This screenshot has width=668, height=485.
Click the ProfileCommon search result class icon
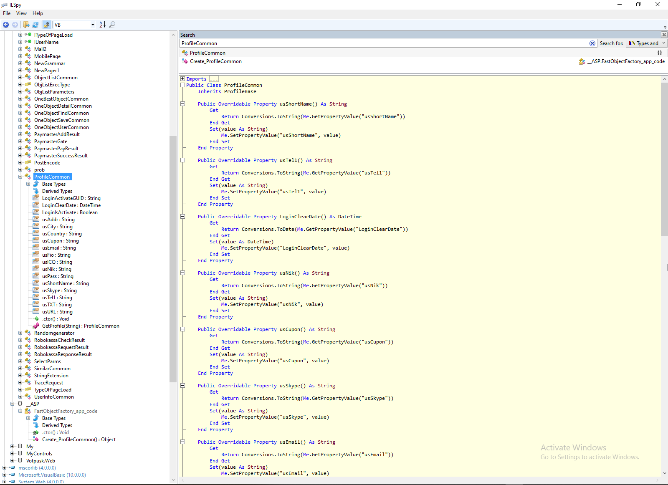pyautogui.click(x=185, y=53)
